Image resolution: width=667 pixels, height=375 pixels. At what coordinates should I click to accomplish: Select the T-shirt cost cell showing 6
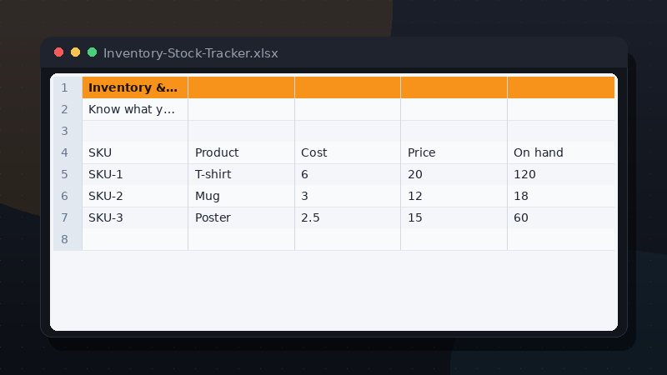(x=348, y=174)
